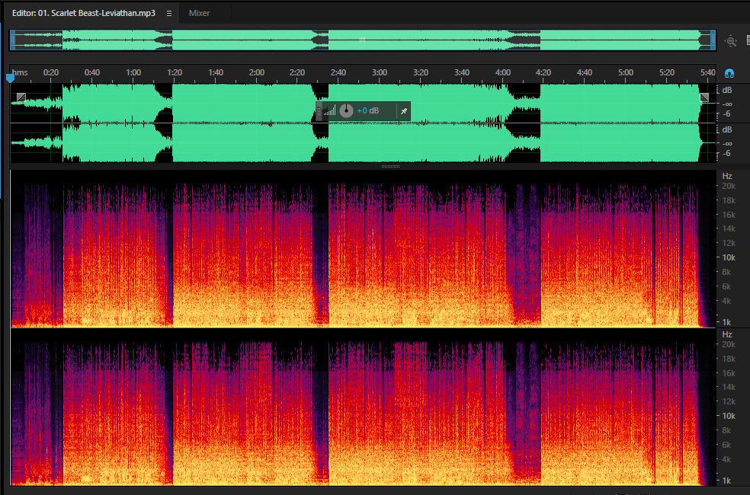Screen dimensions: 750x495
Task: Click the HUD volume knob
Action: tap(346, 111)
